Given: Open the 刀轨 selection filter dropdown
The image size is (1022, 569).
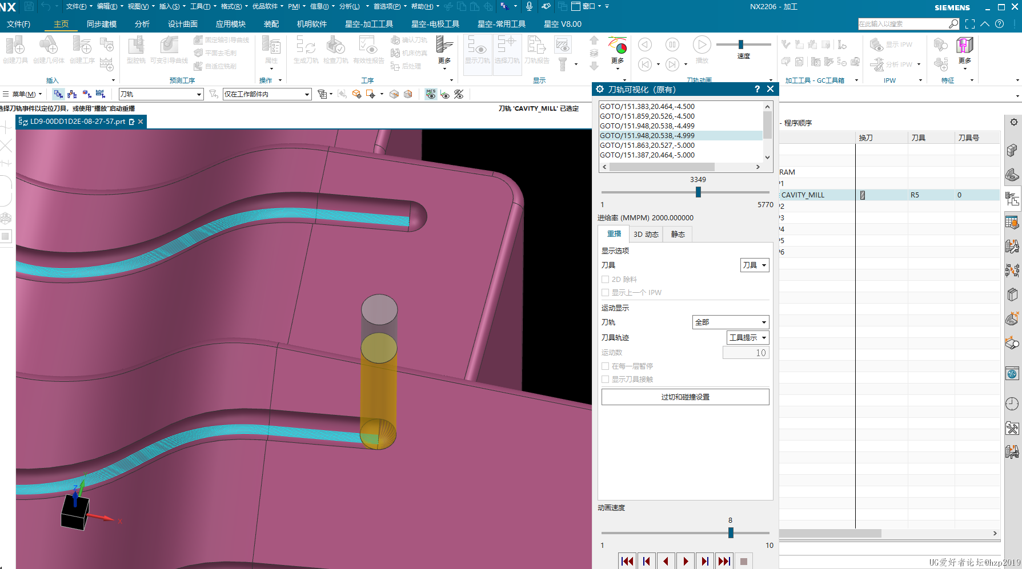Looking at the screenshot, I should pos(161,94).
